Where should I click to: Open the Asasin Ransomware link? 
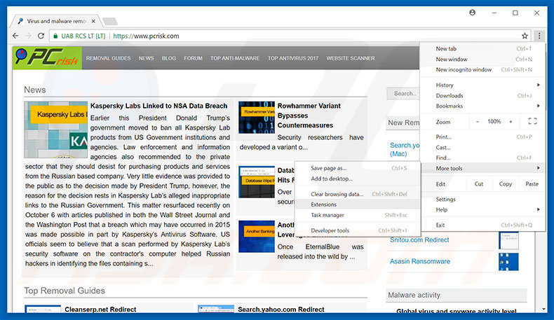420,261
